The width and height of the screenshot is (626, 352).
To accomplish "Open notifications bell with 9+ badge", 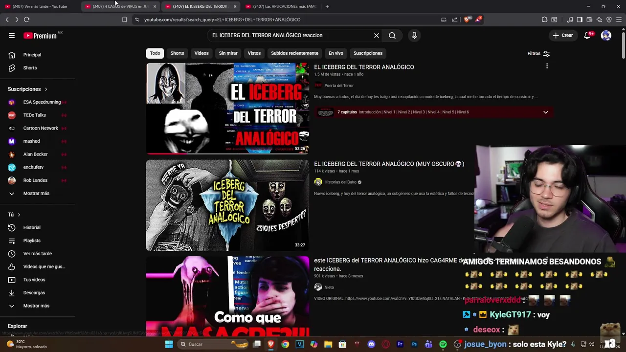I will pyautogui.click(x=588, y=35).
